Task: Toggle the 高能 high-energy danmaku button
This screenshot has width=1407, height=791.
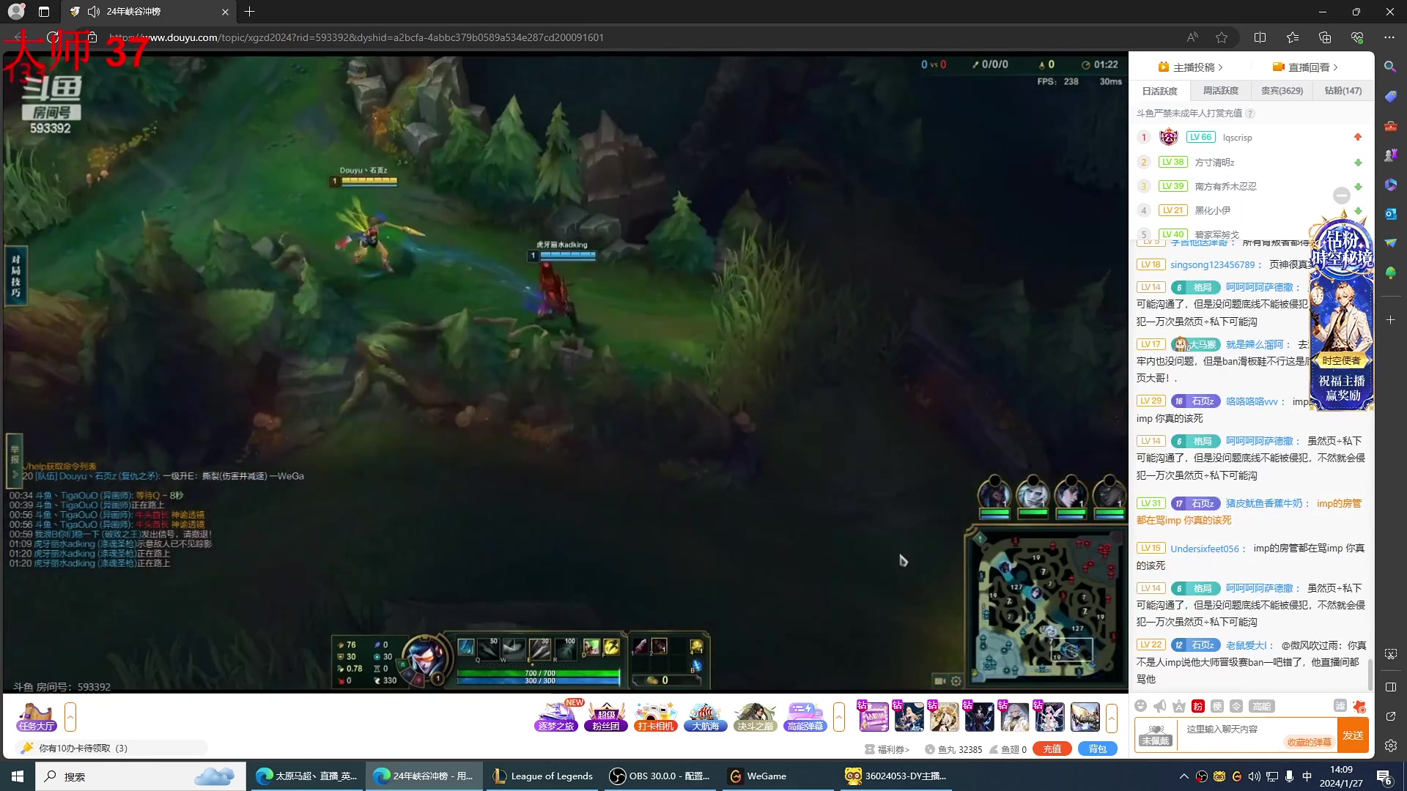Action: (x=1262, y=706)
